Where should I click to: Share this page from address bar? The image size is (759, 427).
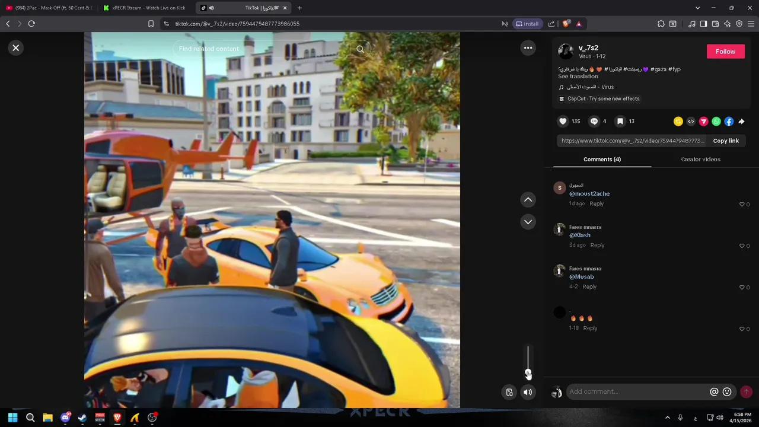[x=551, y=24]
